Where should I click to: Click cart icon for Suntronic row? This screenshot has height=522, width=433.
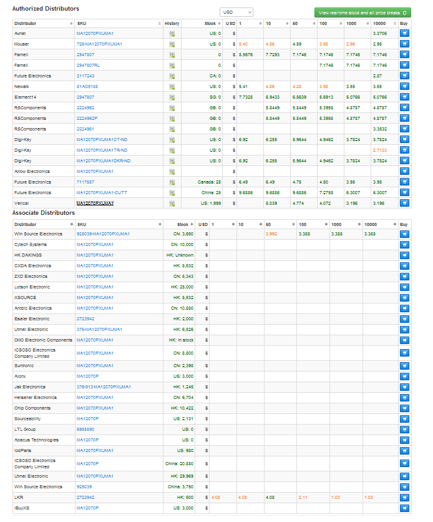tap(404, 366)
